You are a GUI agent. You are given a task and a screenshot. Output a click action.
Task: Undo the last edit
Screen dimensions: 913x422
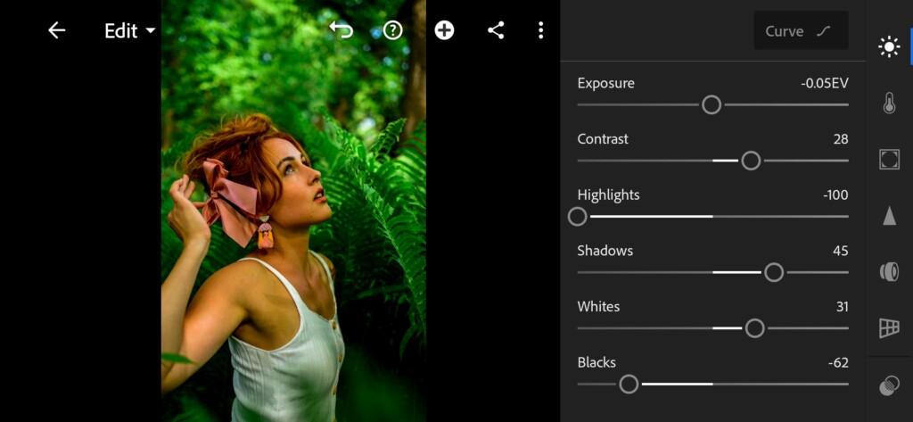coord(341,30)
